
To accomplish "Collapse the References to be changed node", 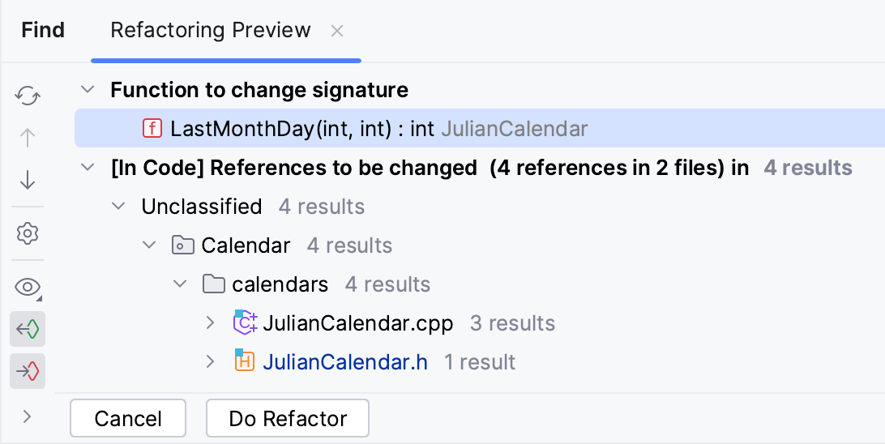I will pos(89,168).
